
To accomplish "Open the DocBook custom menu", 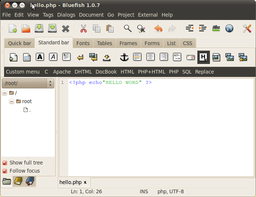I will click(x=106, y=72).
